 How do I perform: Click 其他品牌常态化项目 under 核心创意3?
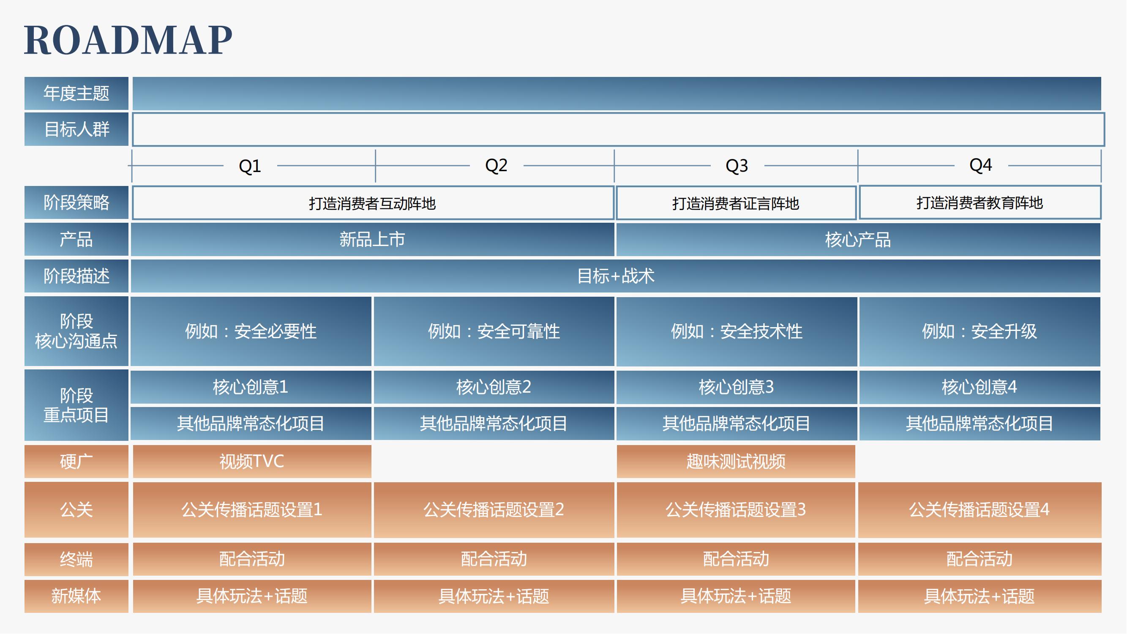[737, 424]
